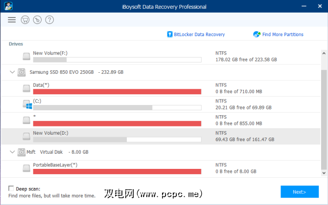Open BitLocker Data Recovery link
This screenshot has width=328, height=205.
(x=199, y=34)
